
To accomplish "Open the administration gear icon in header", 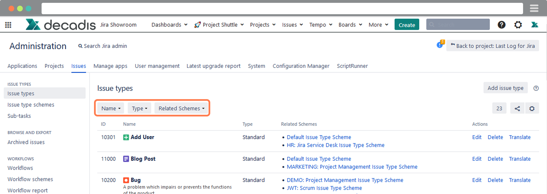I will coord(518,25).
